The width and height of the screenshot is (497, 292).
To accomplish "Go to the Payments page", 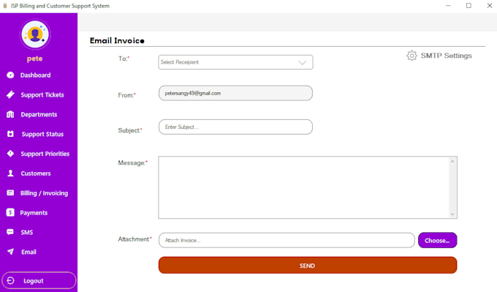I will point(34,213).
